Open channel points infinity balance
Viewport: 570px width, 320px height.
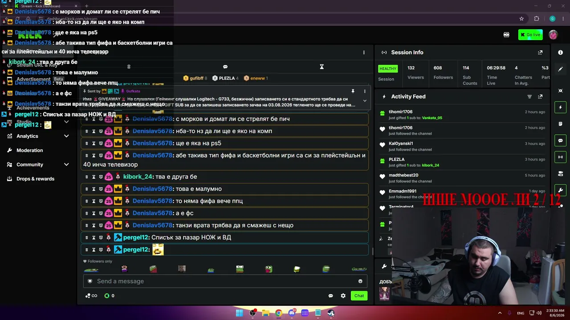click(x=91, y=296)
